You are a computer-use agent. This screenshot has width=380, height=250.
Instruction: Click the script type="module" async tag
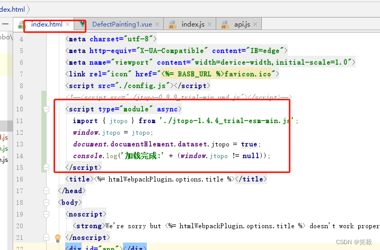[123, 109]
